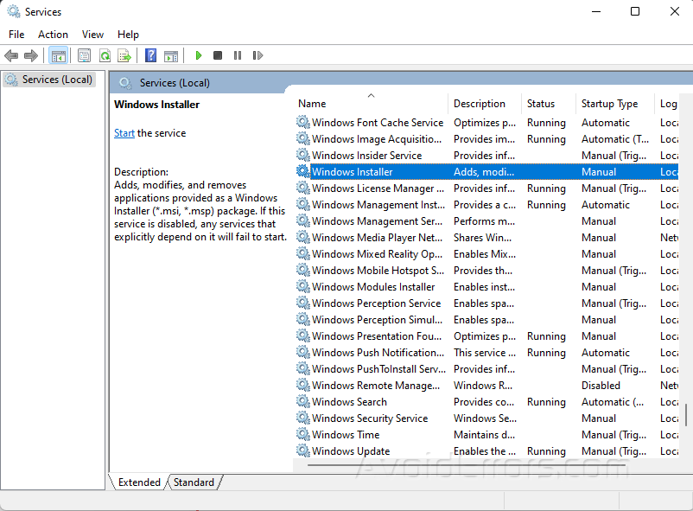Open Help with the blue question icon

[x=151, y=55]
